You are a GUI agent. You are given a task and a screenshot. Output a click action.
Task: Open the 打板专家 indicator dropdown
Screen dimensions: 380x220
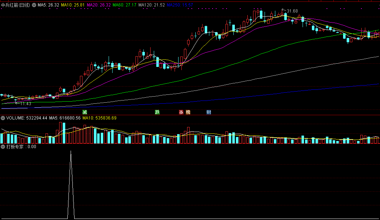pos(3,147)
